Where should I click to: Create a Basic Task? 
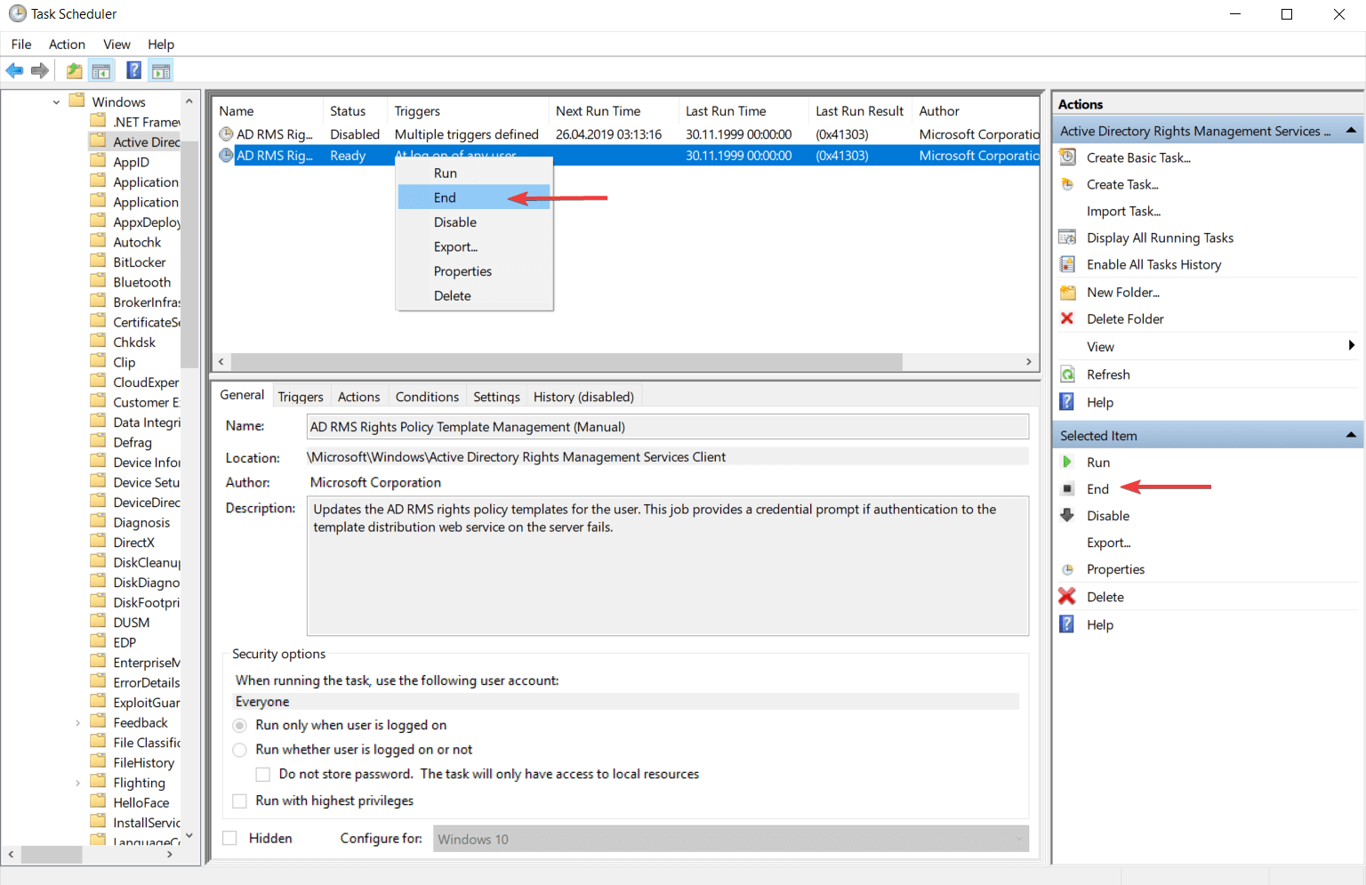(1139, 157)
